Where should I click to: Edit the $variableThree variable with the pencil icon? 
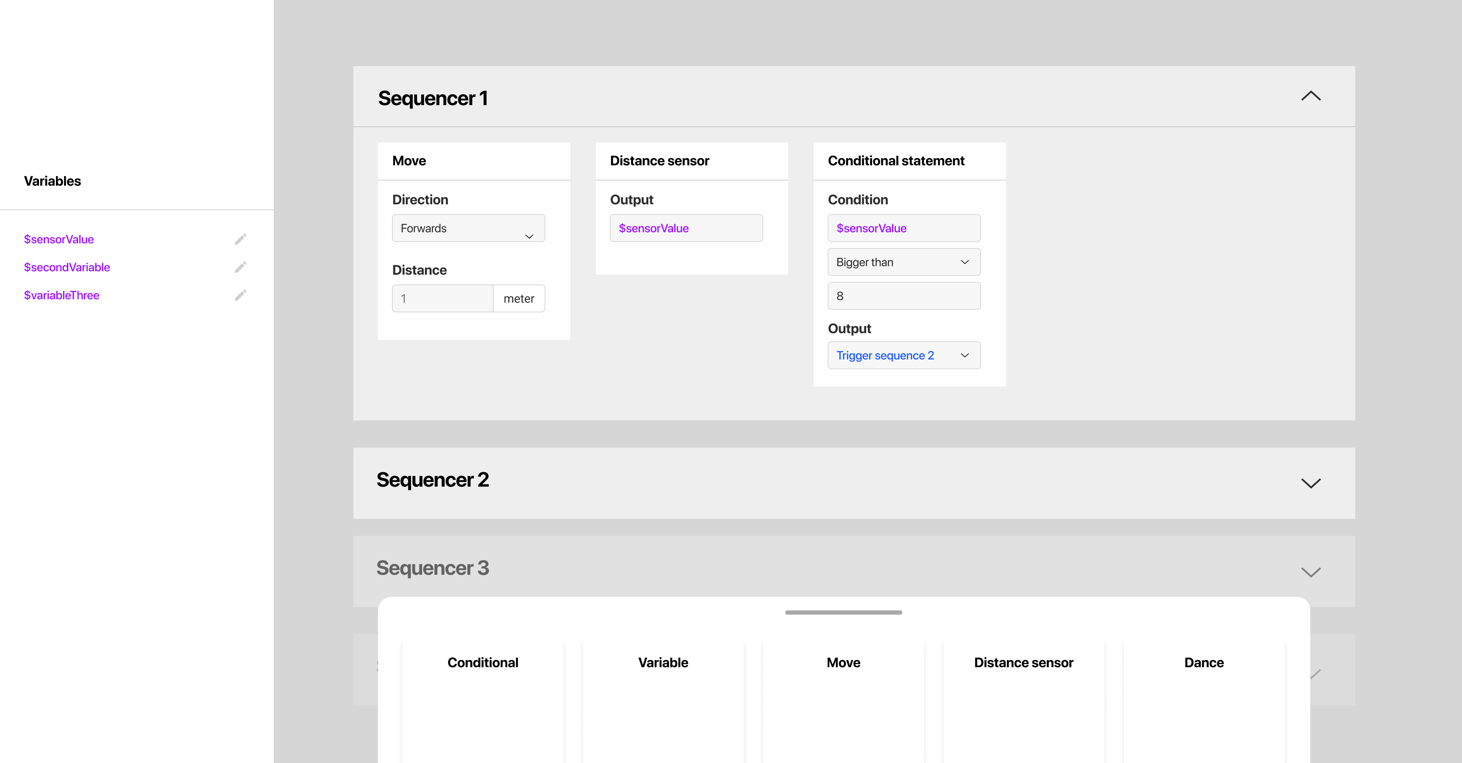[241, 295]
